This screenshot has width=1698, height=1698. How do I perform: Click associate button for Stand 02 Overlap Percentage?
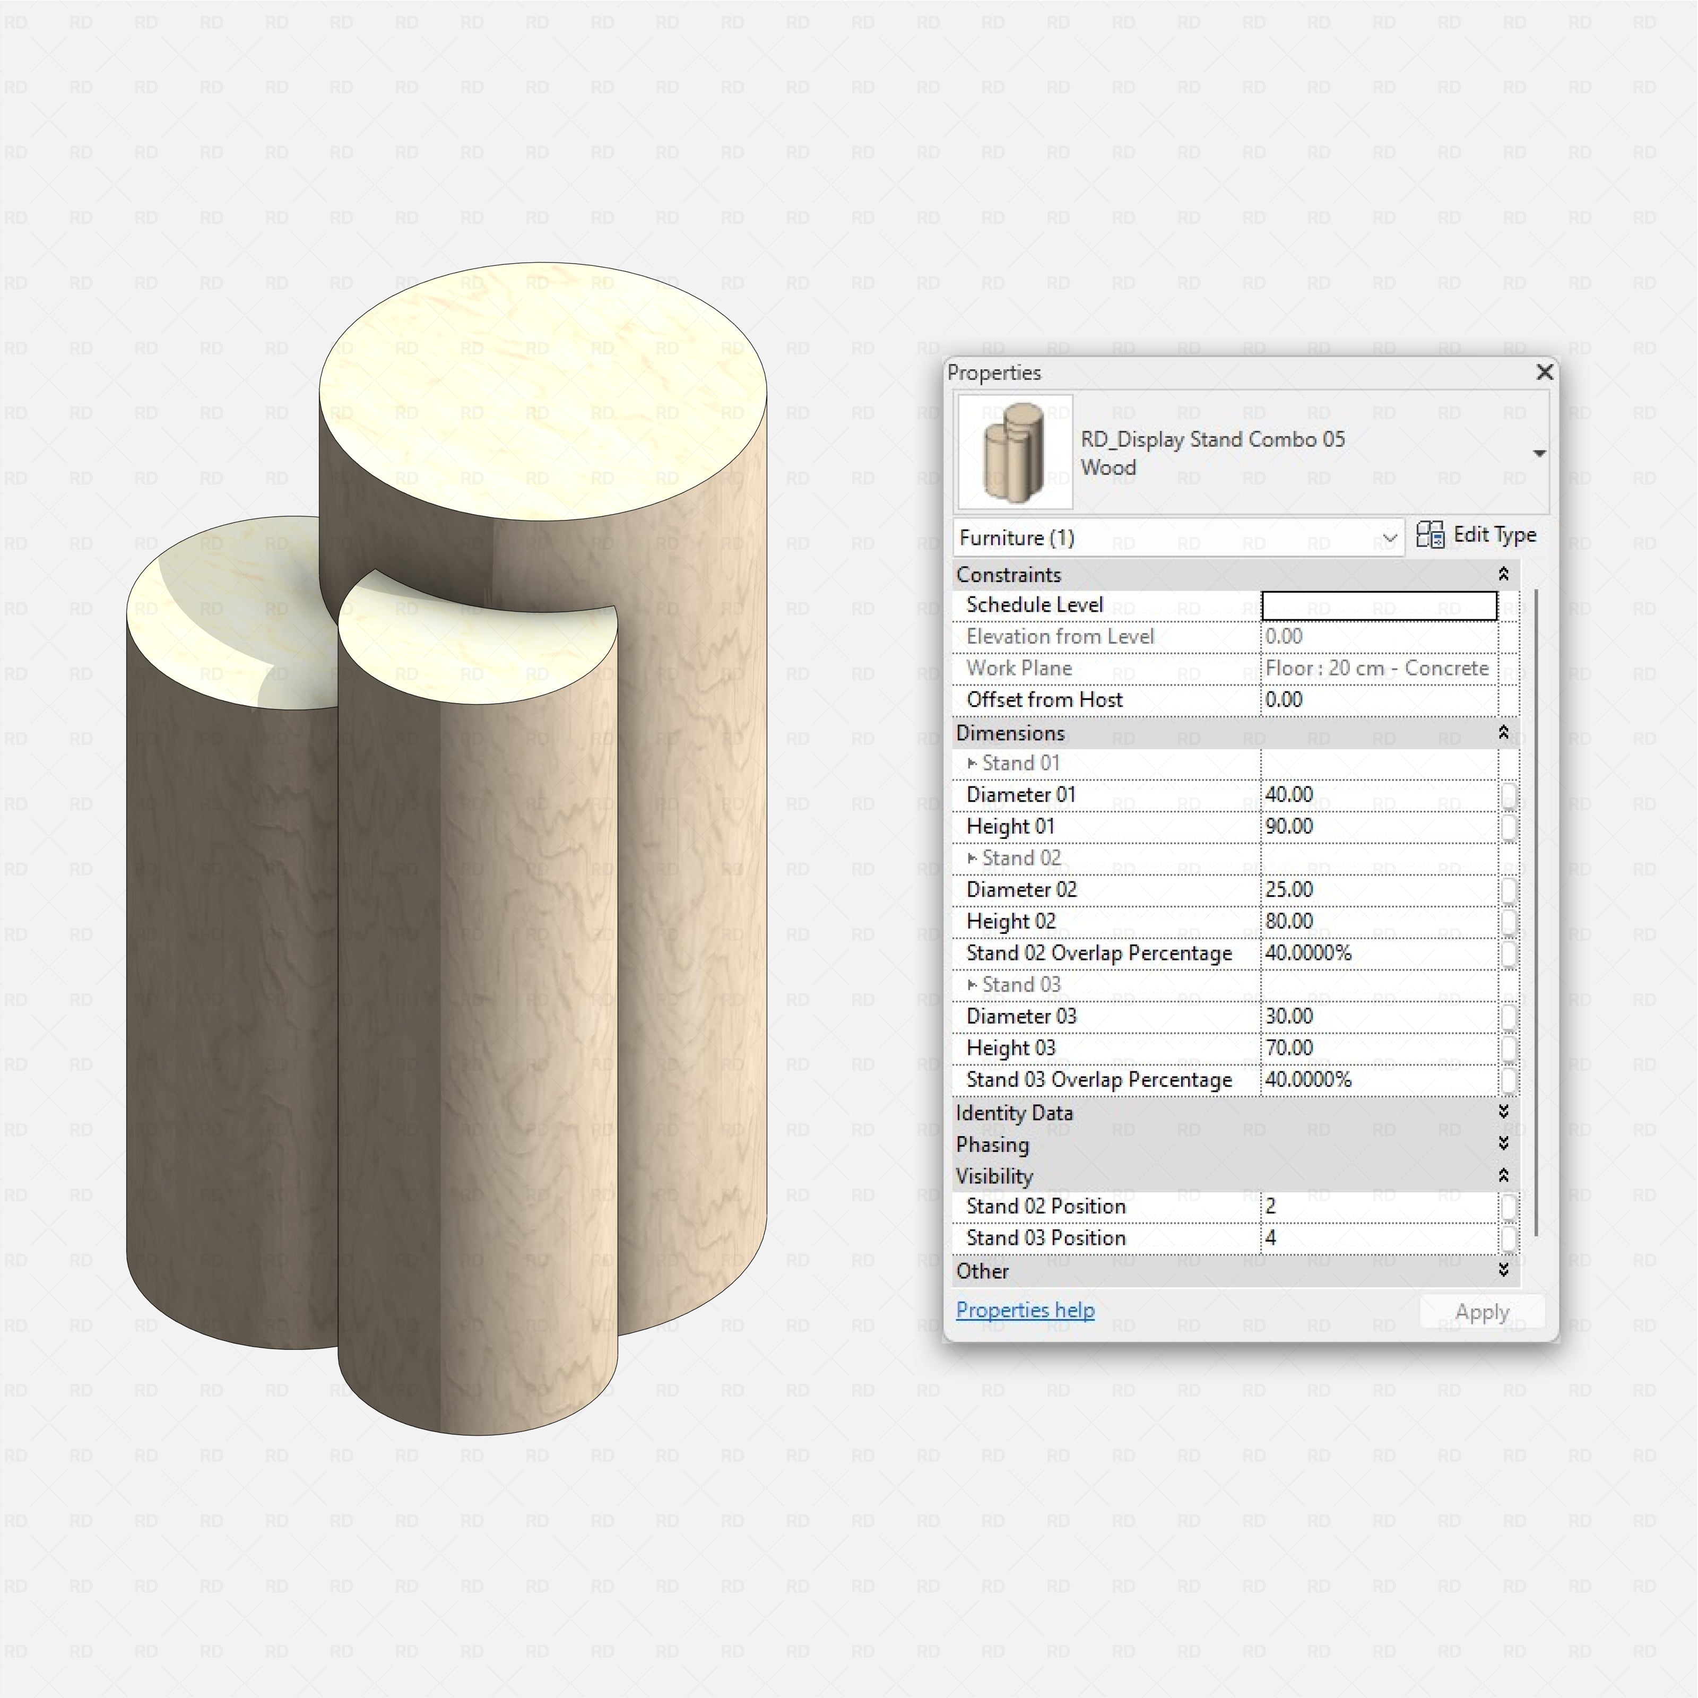1508,954
